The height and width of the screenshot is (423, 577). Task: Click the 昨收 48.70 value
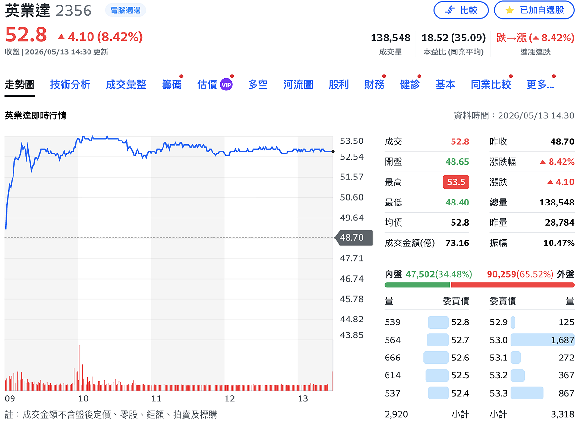[x=562, y=142]
